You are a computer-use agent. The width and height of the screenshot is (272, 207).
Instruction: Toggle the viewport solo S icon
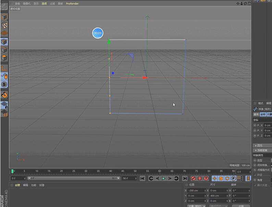point(4,85)
